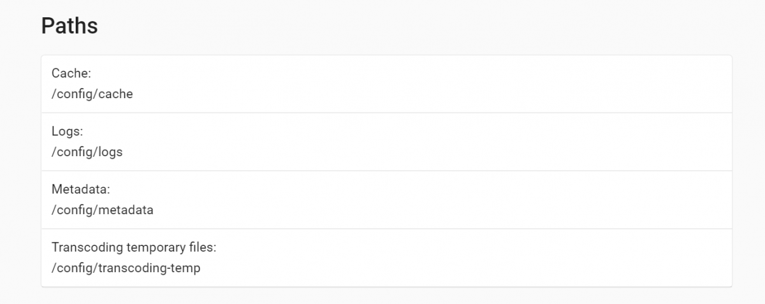This screenshot has height=304, width=765.
Task: Select the Logs: label
Action: pyautogui.click(x=68, y=131)
